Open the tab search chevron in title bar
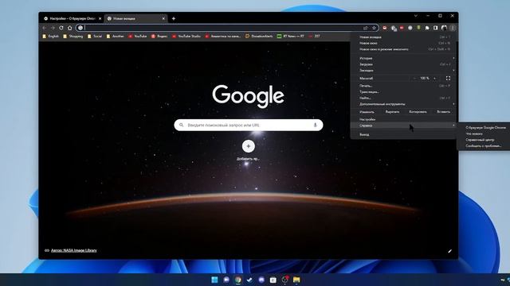 (416, 16)
